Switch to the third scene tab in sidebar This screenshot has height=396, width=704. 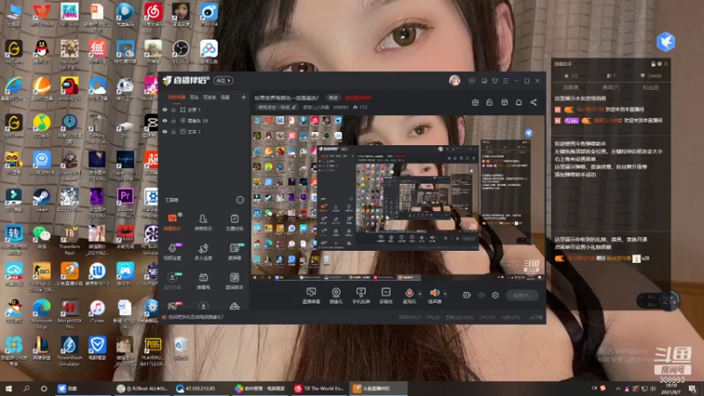point(209,98)
